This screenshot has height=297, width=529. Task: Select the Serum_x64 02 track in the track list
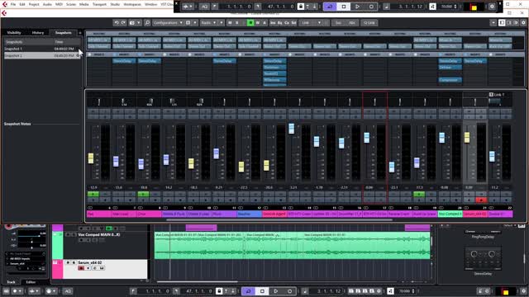(x=105, y=269)
